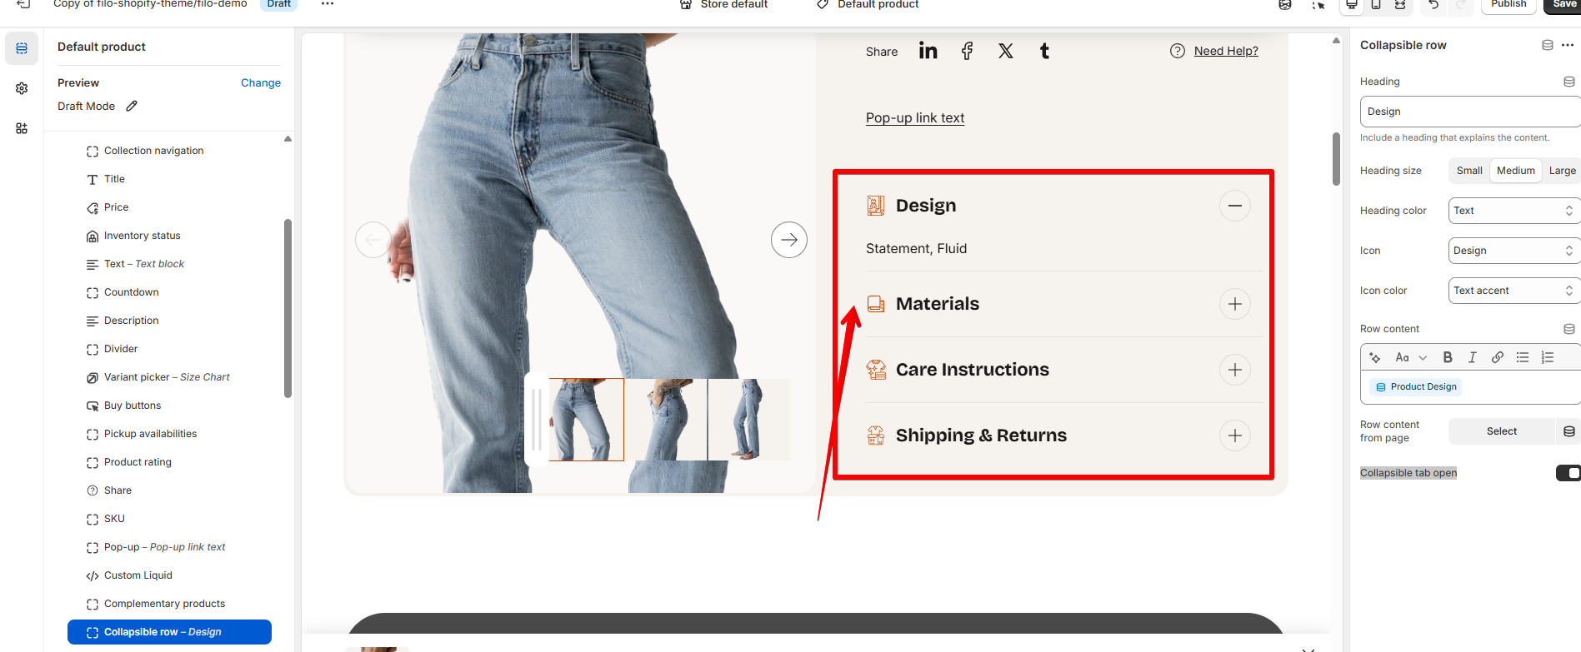This screenshot has height=652, width=1581.
Task: Edit Draft Mode pencil icon
Action: (x=132, y=106)
